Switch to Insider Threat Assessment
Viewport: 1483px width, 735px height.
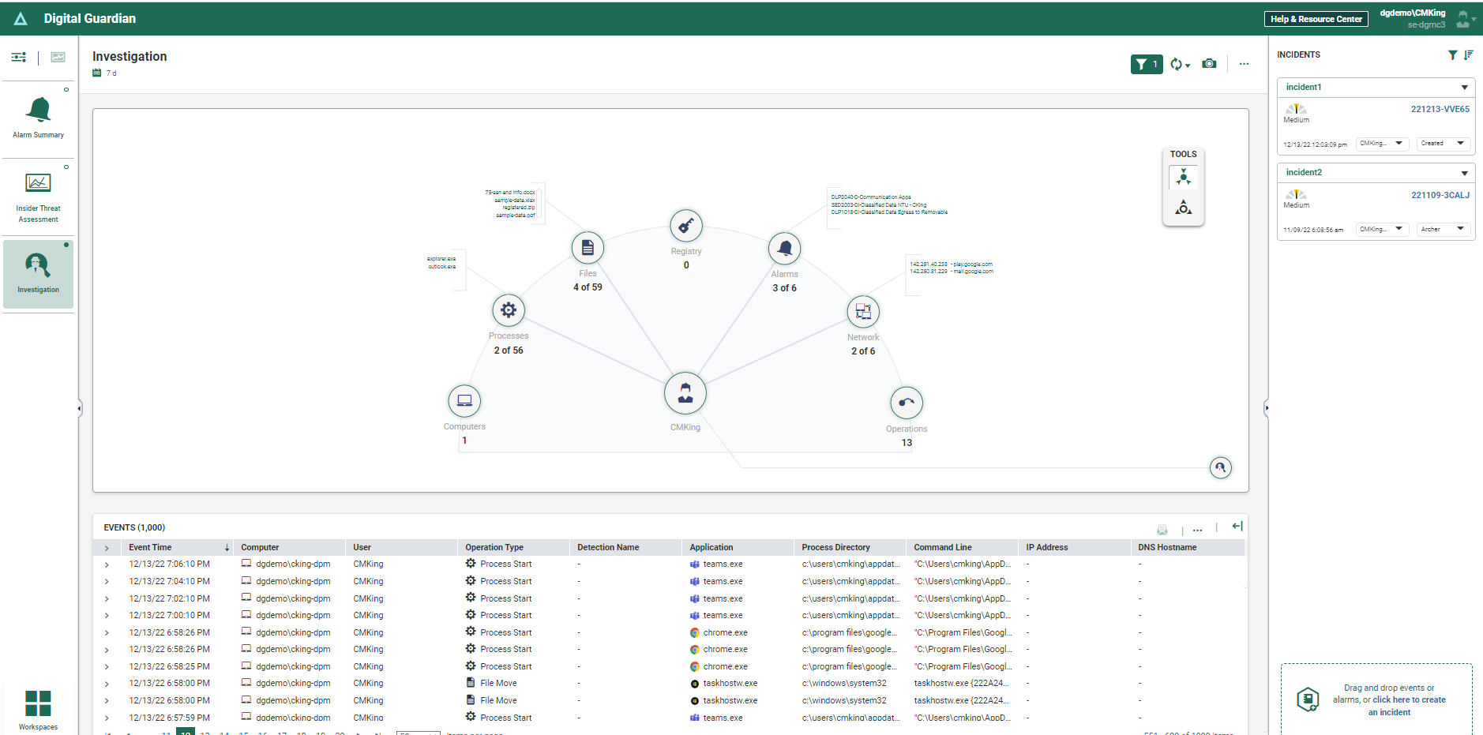click(x=38, y=197)
